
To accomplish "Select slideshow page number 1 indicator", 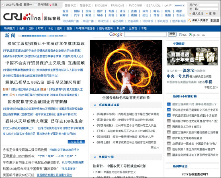I will (148, 92).
